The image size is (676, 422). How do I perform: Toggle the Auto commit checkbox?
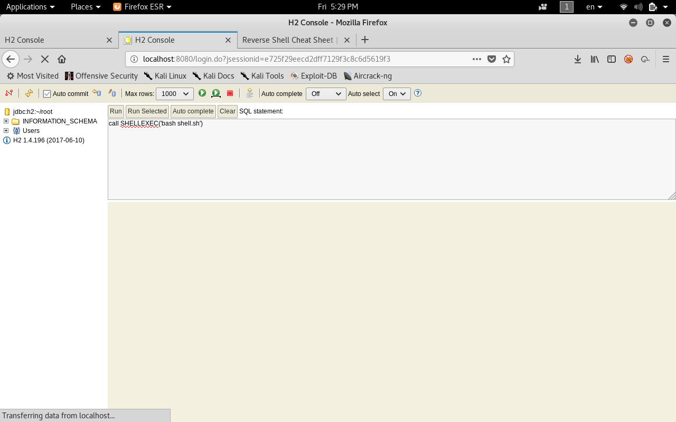[47, 94]
